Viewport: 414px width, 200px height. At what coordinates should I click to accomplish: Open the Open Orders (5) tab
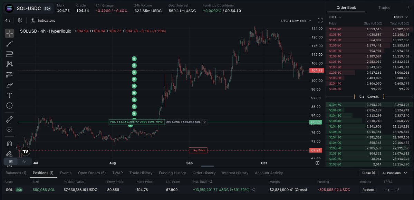click(x=92, y=173)
